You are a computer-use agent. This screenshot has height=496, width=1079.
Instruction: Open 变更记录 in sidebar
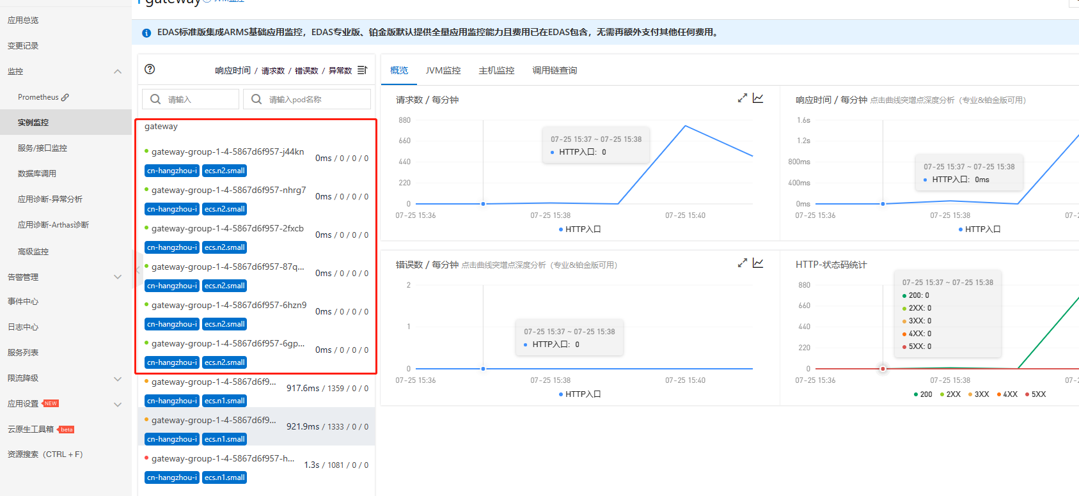(x=23, y=46)
